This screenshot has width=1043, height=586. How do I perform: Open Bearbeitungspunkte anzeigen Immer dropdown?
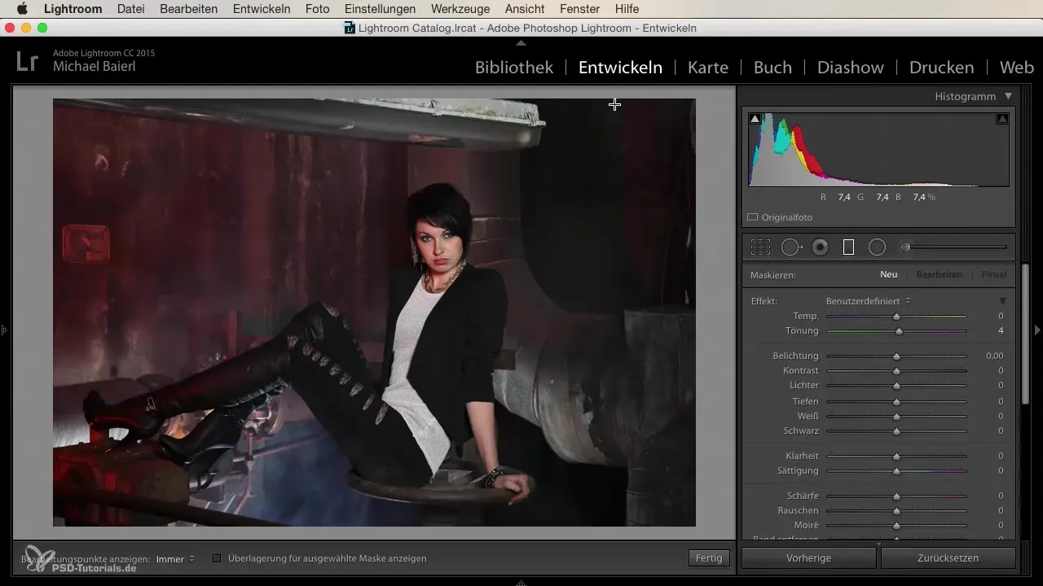pyautogui.click(x=175, y=559)
